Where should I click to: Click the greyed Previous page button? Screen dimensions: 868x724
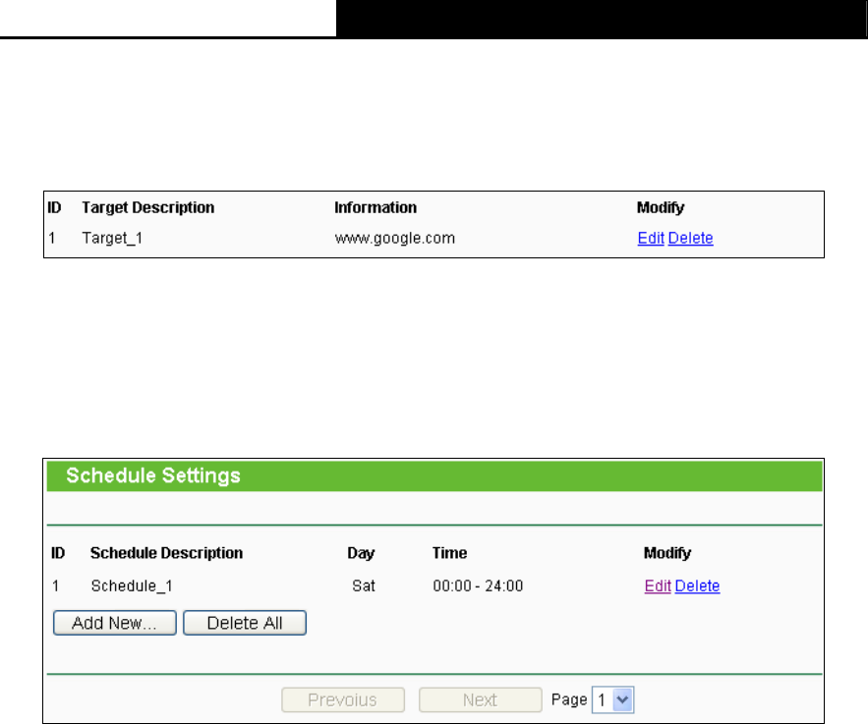tap(343, 699)
